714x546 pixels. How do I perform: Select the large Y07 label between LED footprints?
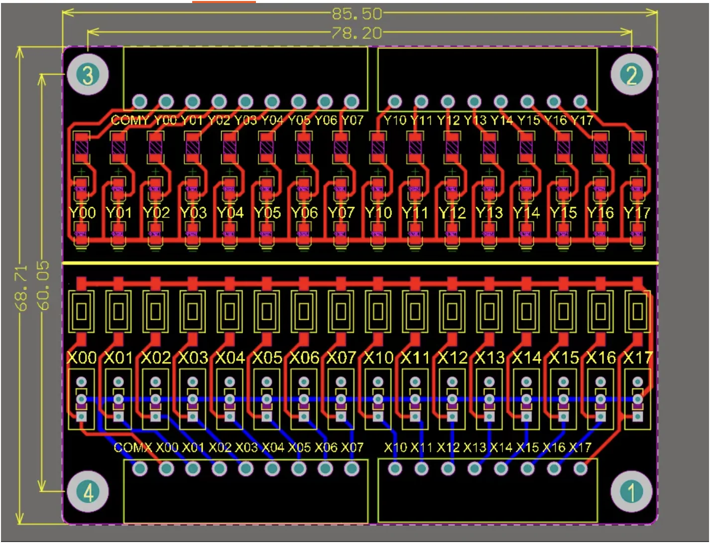pyautogui.click(x=341, y=213)
